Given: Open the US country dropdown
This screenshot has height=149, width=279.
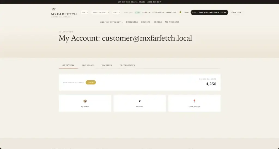Looking at the screenshot, I should pyautogui.click(x=85, y=13).
